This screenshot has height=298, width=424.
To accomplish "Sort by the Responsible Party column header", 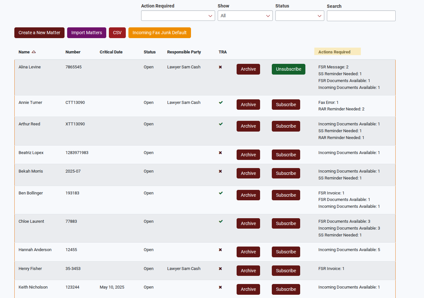I will [184, 52].
